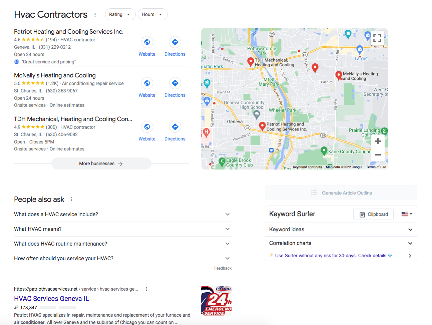Screen dimensions: 432x325
Task: Open Rating filter dropdown
Action: point(120,14)
